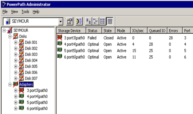Click the Disk 001 icon
The image size is (193, 114).
tap(21, 42)
